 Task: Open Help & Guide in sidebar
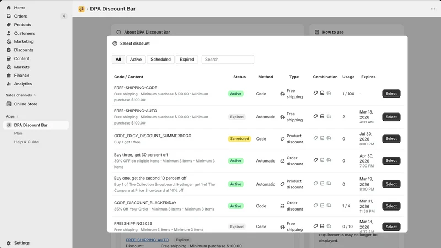click(26, 142)
